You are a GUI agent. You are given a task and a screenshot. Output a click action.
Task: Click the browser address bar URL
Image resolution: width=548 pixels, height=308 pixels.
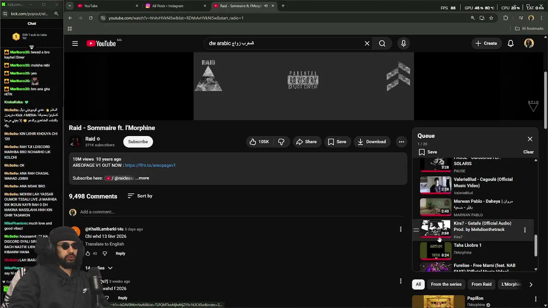coord(176,18)
